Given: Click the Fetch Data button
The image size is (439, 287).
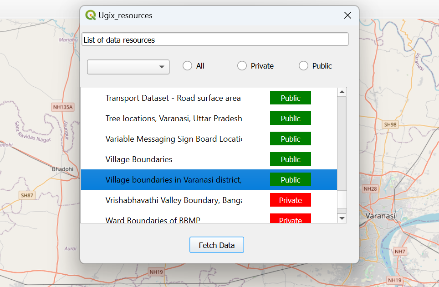Looking at the screenshot, I should click(x=216, y=245).
